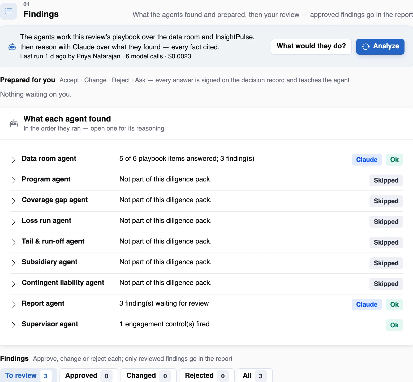The image size is (413, 382).
Task: Expand the Supervisor agent chevron
Action: [14, 325]
